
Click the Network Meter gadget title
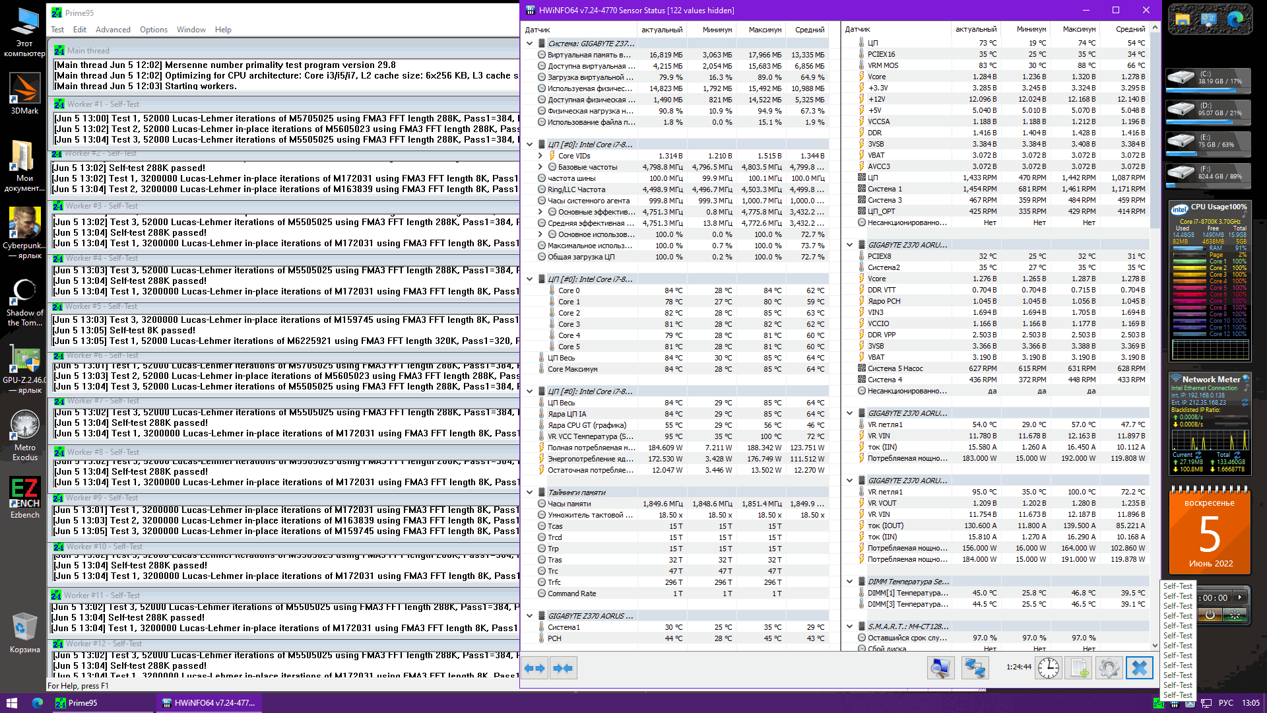(1211, 380)
